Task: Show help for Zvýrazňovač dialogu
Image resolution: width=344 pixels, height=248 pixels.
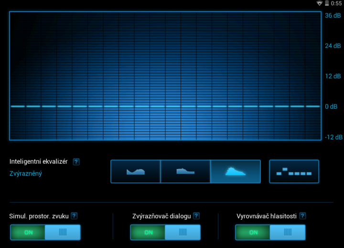Action: tap(196, 216)
